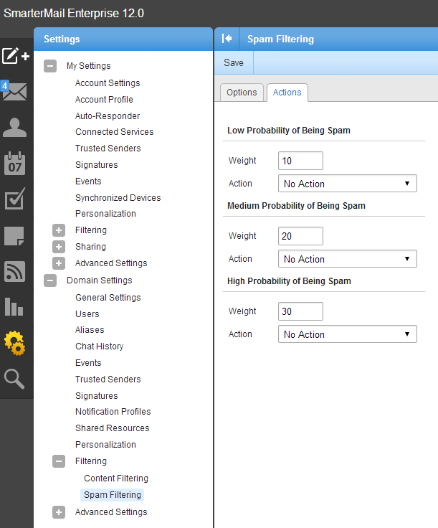Open the contacts person icon
The image size is (438, 528).
(x=15, y=128)
